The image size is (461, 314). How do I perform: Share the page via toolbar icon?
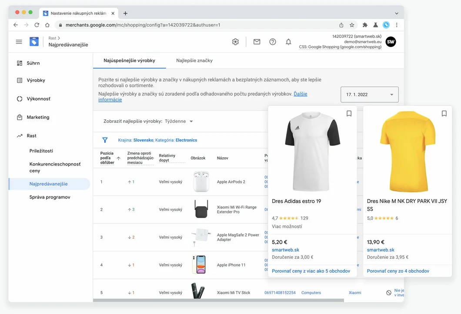(341, 25)
